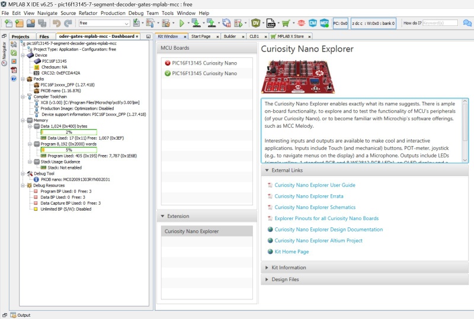The image size is (474, 319).
Task: Open Curiosity Nano Explorer Schematics link
Action: pyautogui.click(x=315, y=207)
